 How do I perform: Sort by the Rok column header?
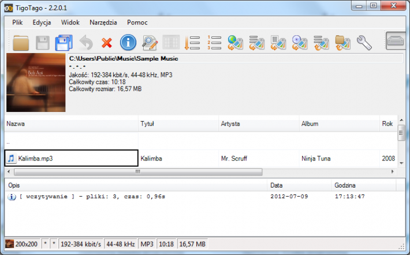pos(389,123)
